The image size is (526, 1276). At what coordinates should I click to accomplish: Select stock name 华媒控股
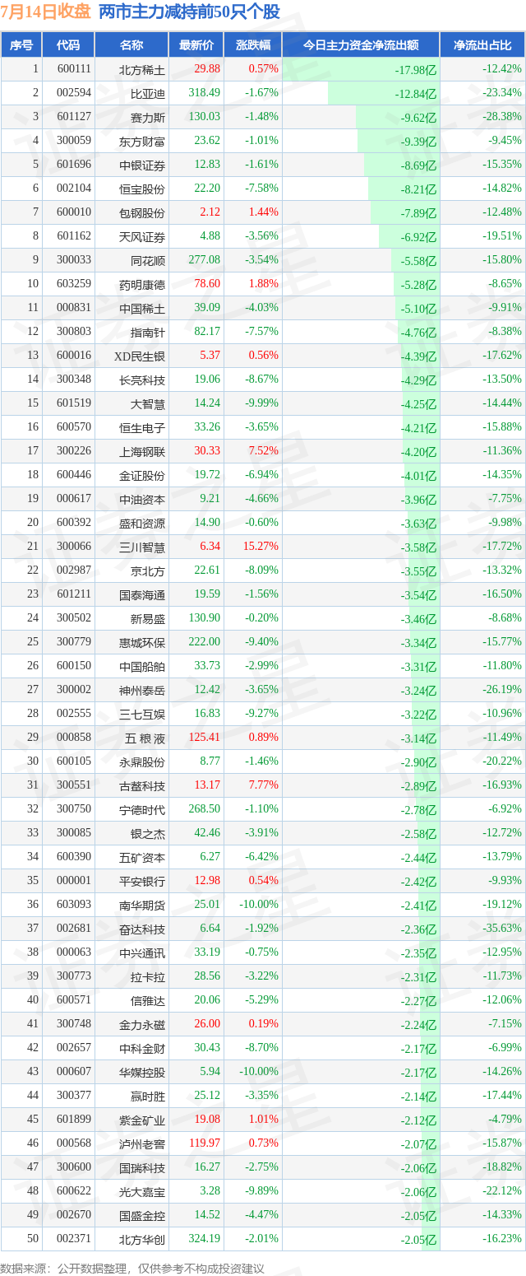(142, 1072)
